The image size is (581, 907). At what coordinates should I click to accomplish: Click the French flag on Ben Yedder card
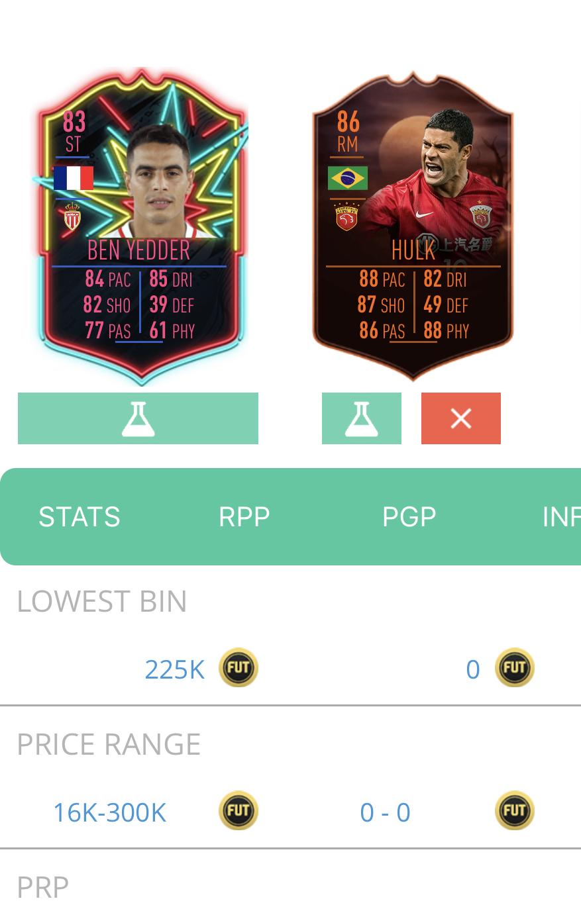(x=74, y=178)
